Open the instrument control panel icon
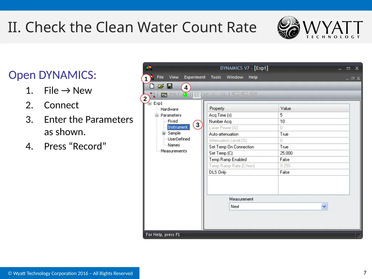Image resolution: width=372 pixels, height=279 pixels. (164, 95)
